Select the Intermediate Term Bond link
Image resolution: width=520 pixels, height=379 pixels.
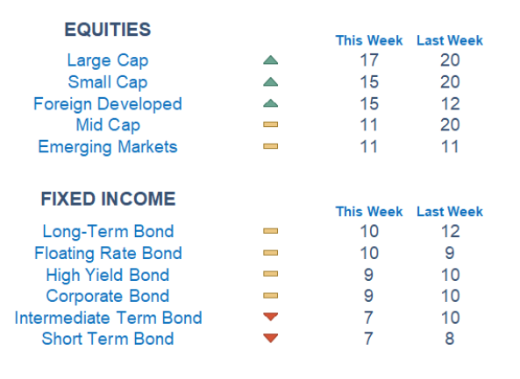click(109, 318)
